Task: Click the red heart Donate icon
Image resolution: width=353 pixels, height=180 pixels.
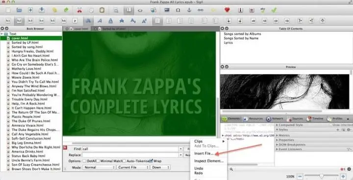Action: pyautogui.click(x=227, y=10)
